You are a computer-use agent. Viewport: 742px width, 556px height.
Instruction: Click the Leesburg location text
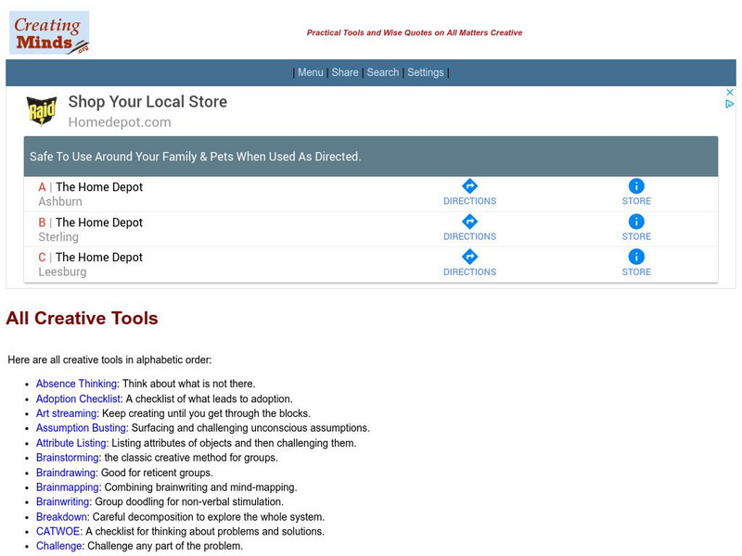[62, 272]
